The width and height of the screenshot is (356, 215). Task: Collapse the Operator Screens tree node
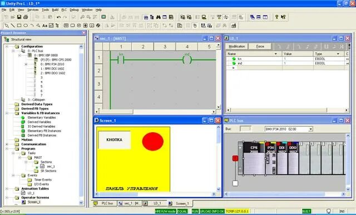[7, 197]
